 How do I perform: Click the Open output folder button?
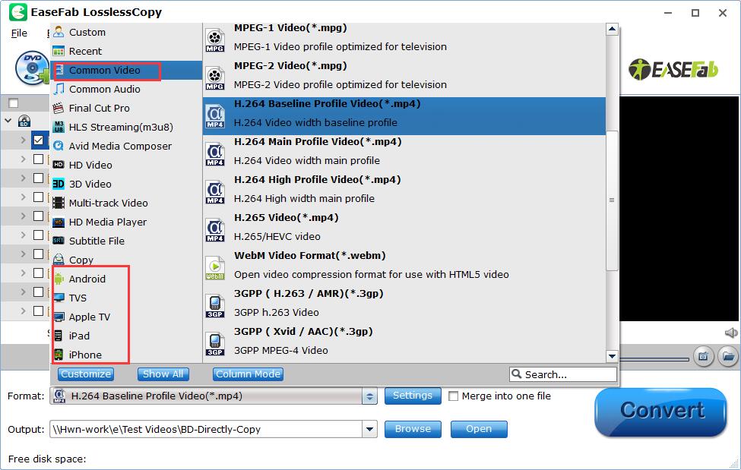[479, 429]
